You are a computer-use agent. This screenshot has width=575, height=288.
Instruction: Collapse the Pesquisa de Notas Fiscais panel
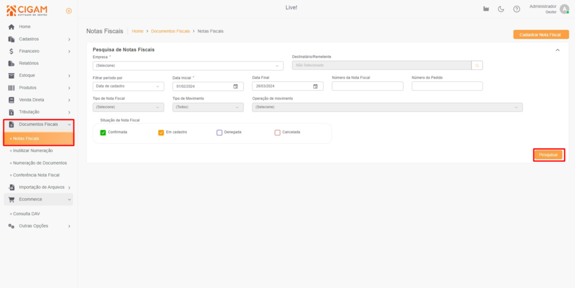[558, 50]
